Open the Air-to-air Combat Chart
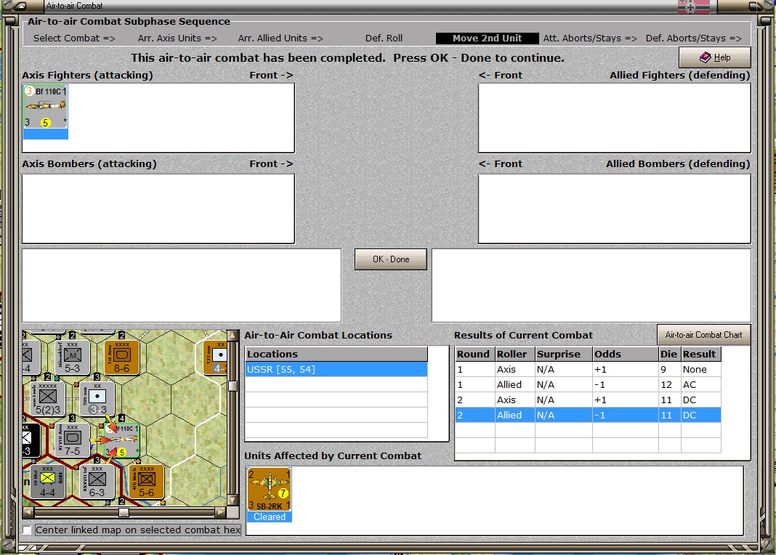776x555 pixels. coord(703,335)
